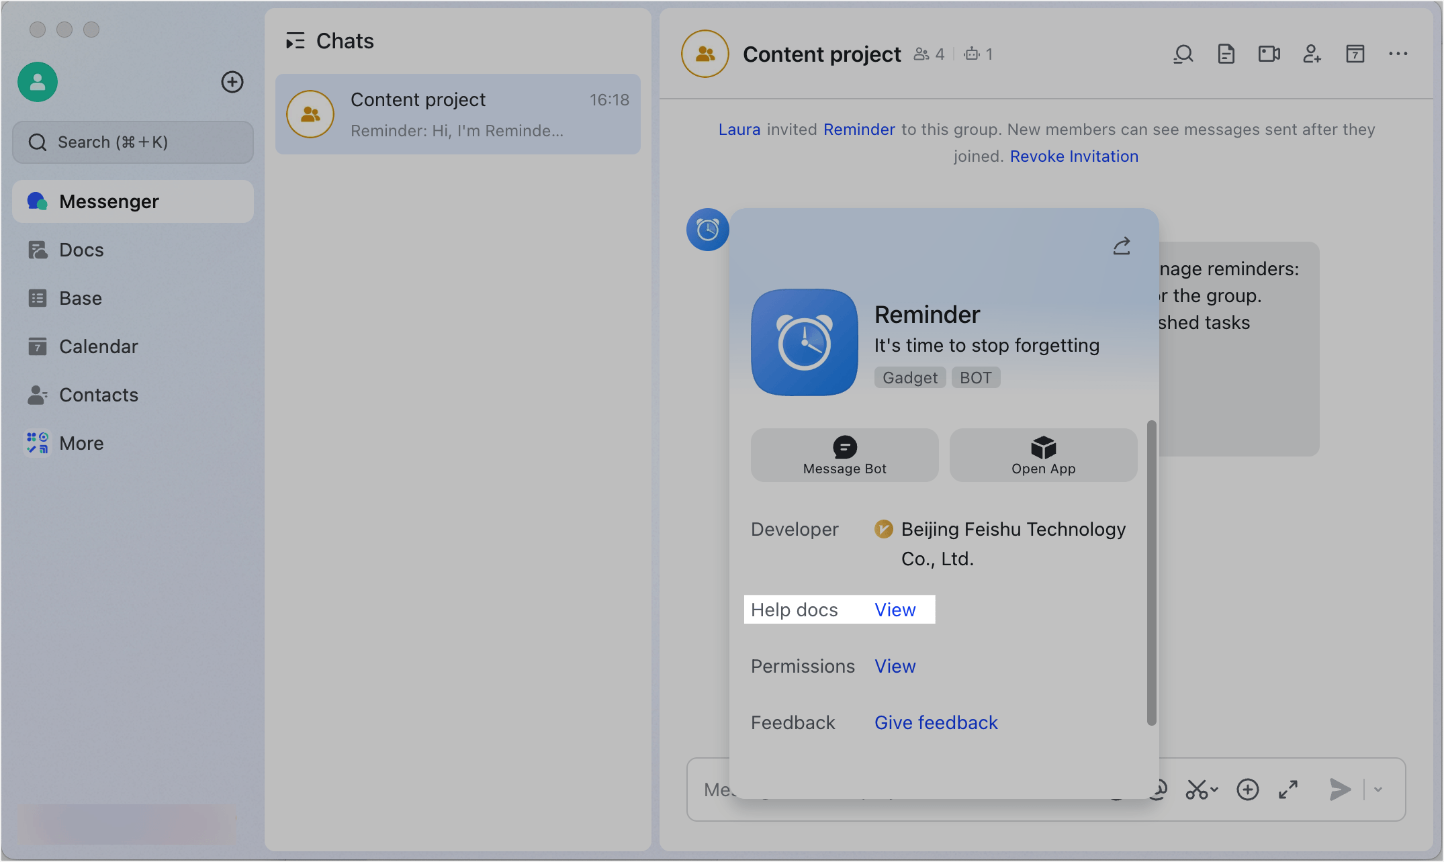1444x862 pixels.
Task: Switch to Messenger in the sidebar
Action: 109,201
